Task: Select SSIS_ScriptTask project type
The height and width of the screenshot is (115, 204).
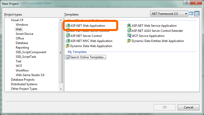Action: point(26,57)
